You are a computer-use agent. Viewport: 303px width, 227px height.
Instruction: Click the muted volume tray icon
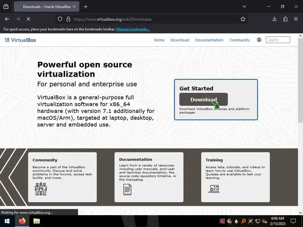265,221
